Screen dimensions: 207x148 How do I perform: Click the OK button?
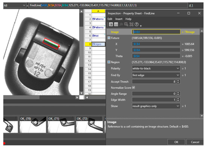click(176, 142)
